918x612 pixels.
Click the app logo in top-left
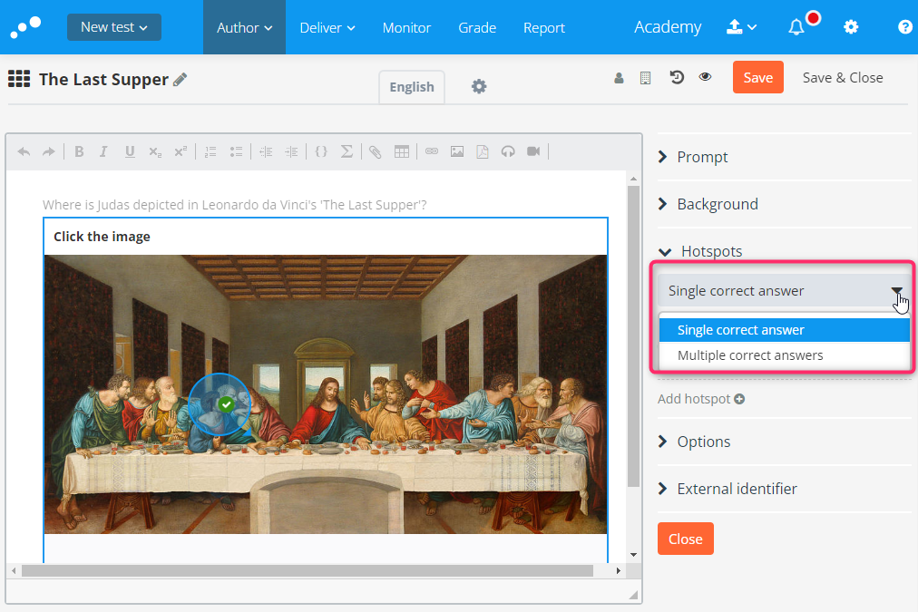pyautogui.click(x=25, y=27)
